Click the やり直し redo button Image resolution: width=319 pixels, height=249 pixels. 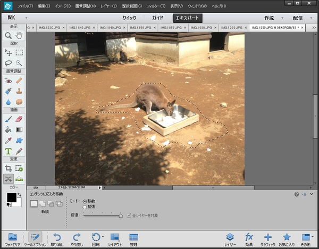pos(77,239)
